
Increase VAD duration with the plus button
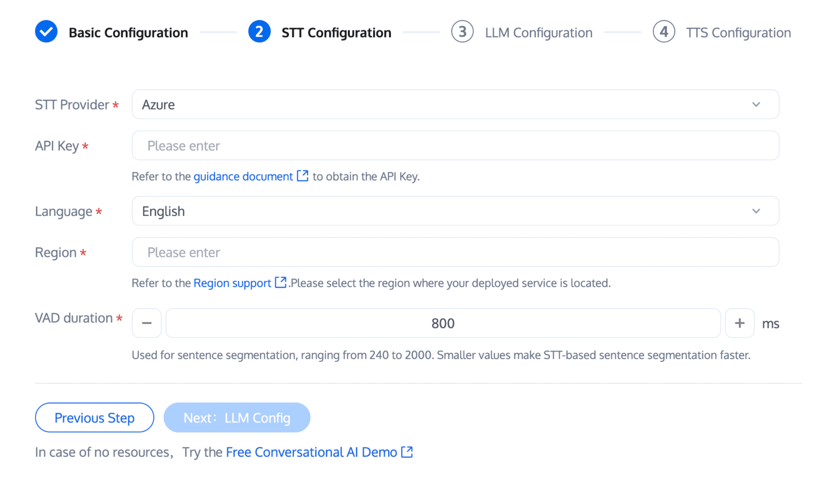pyautogui.click(x=740, y=323)
